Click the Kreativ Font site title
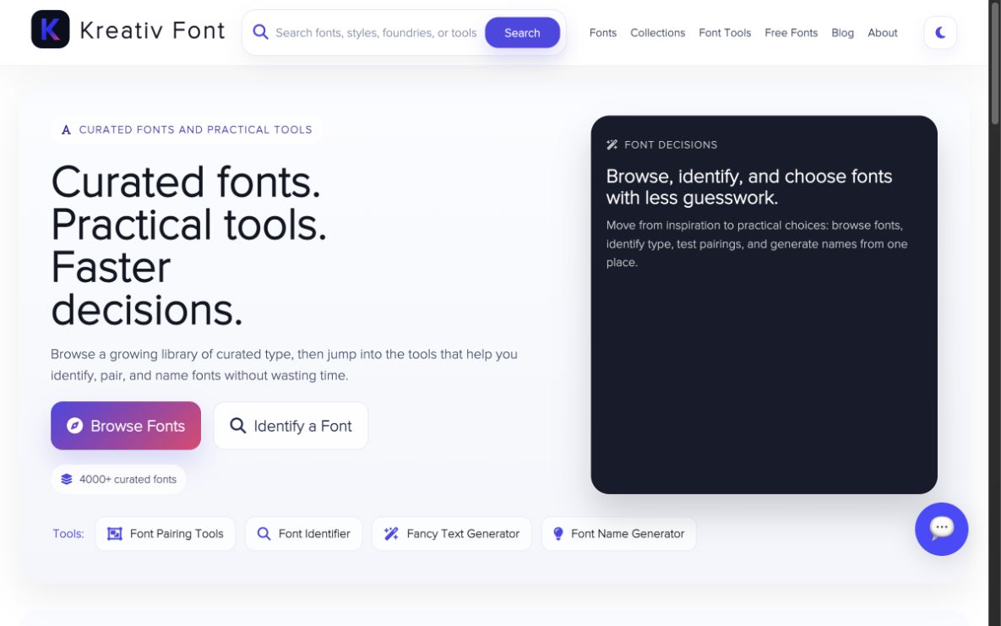The image size is (1001, 626). [153, 30]
